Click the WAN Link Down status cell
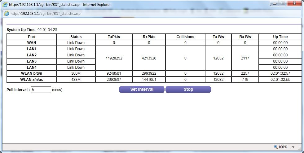This screenshot has width=304, height=153. [76, 43]
